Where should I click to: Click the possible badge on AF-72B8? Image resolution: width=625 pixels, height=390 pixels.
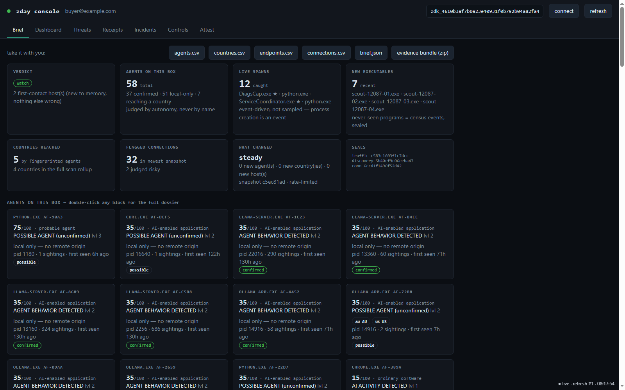point(365,345)
